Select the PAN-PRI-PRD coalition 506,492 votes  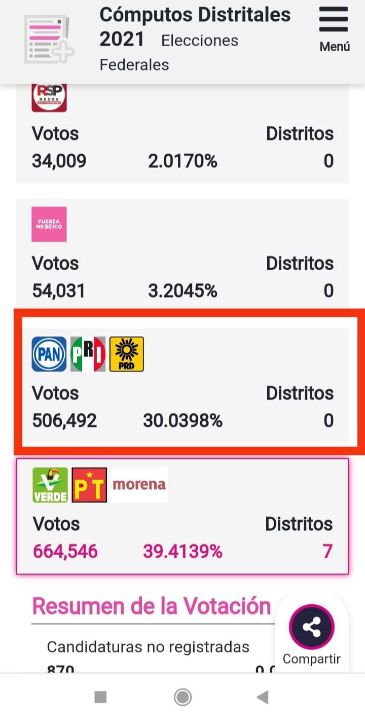[64, 421]
